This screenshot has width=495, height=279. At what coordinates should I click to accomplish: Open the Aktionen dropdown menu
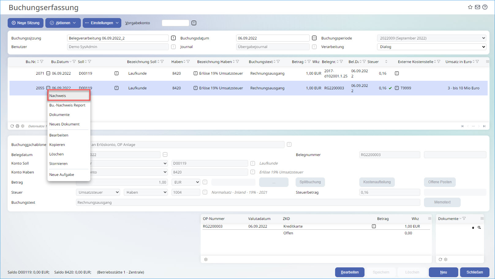[x=63, y=23]
